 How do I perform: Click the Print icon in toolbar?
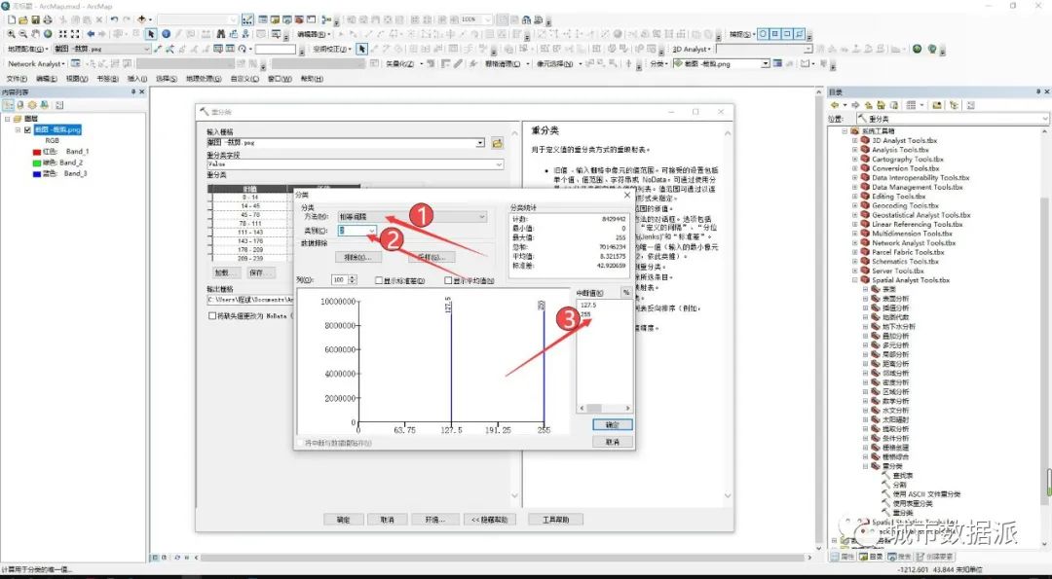point(48,20)
